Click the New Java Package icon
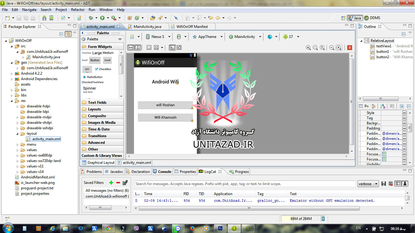 [130, 18]
